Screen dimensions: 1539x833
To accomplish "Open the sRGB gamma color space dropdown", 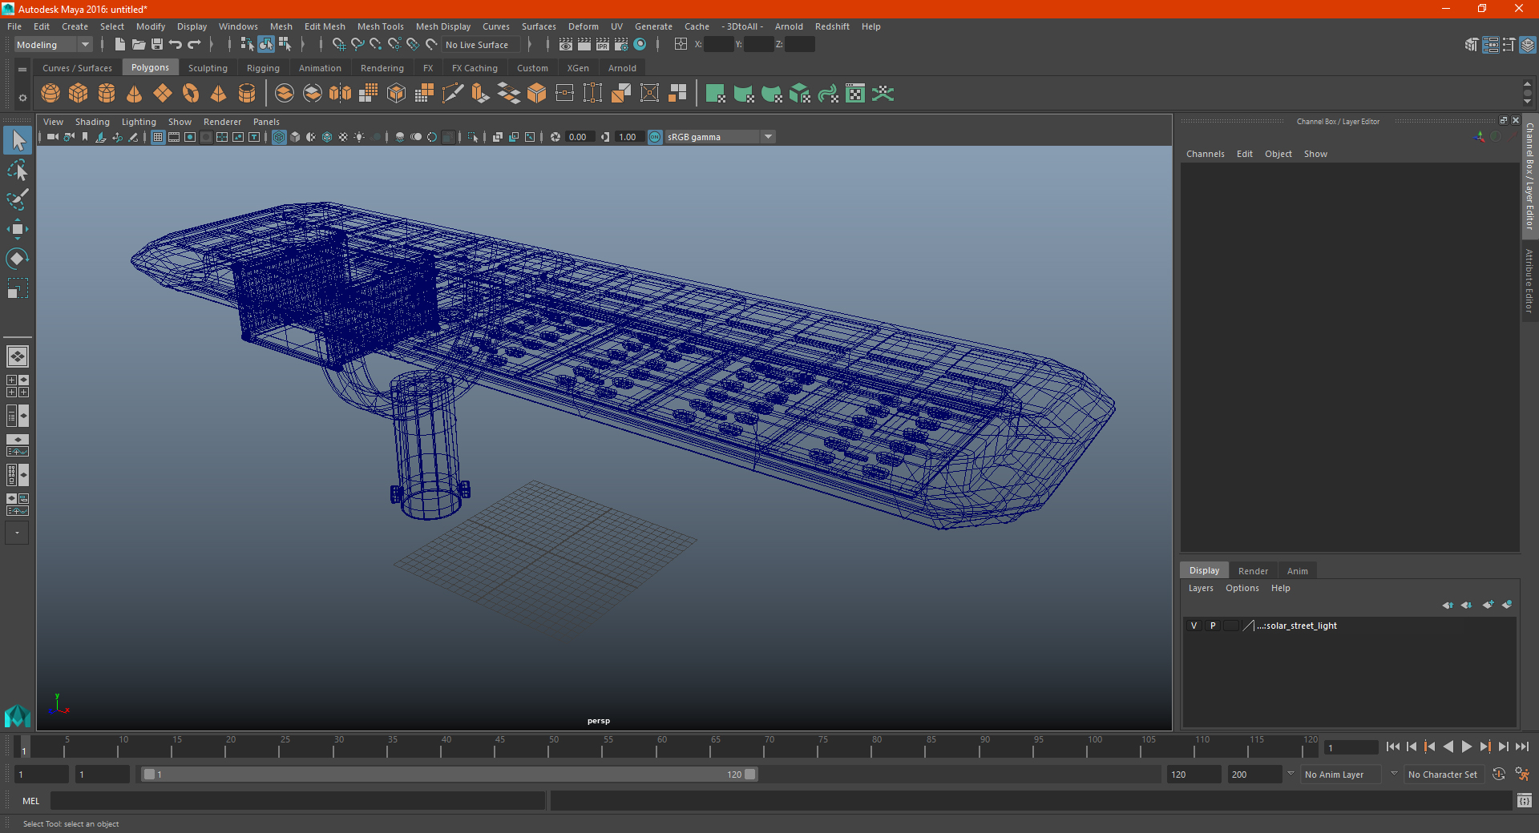I will click(x=720, y=138).
